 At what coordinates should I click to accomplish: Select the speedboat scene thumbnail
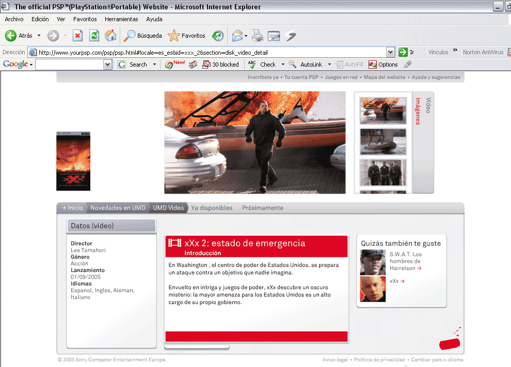(x=383, y=141)
